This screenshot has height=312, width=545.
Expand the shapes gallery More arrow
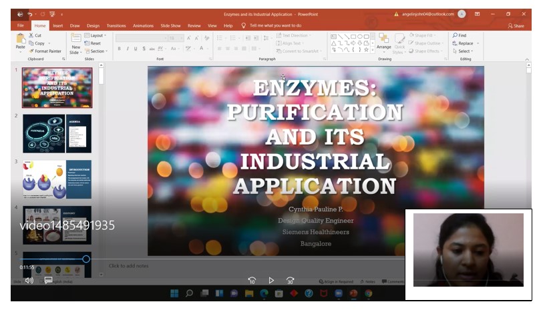(373, 50)
